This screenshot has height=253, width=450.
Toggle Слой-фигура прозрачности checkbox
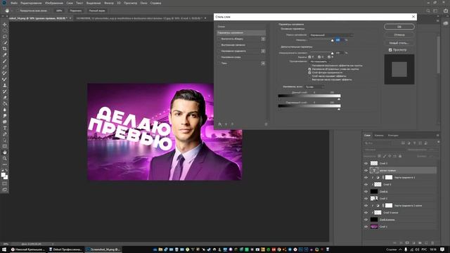pyautogui.click(x=309, y=72)
